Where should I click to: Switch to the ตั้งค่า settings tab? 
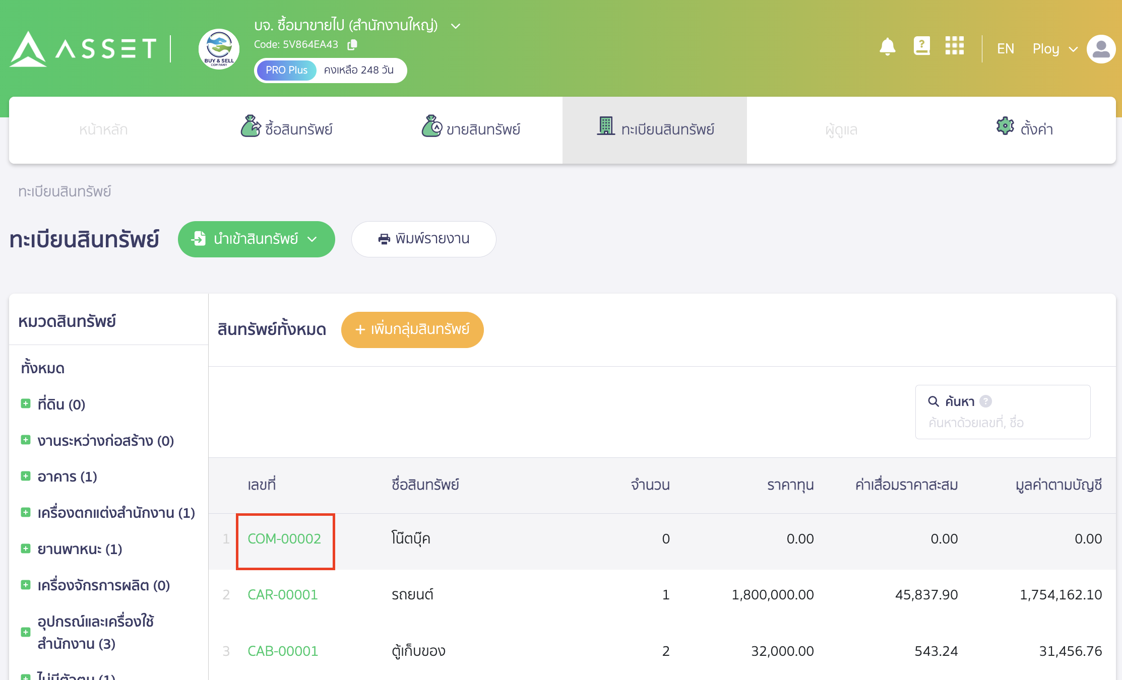pos(1024,129)
